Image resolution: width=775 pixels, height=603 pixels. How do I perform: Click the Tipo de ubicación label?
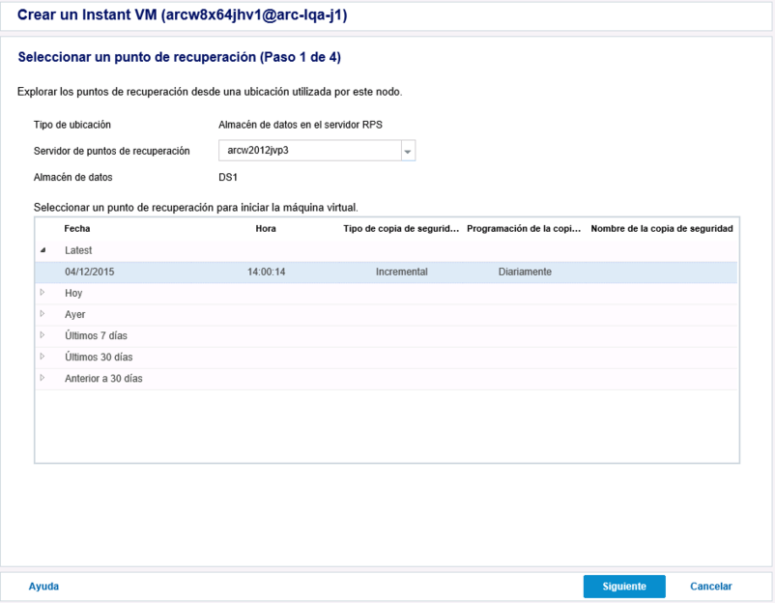[72, 125]
